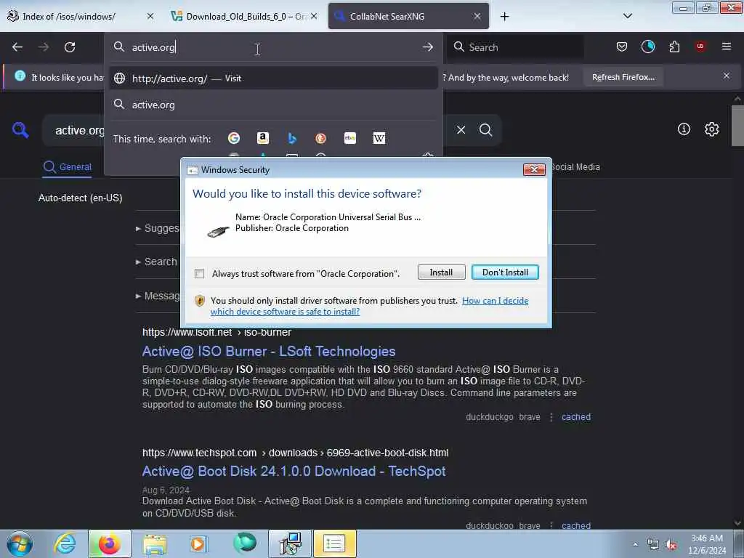Open the Firefox extensions puzzle icon
The height and width of the screenshot is (558, 744).
coord(674,46)
